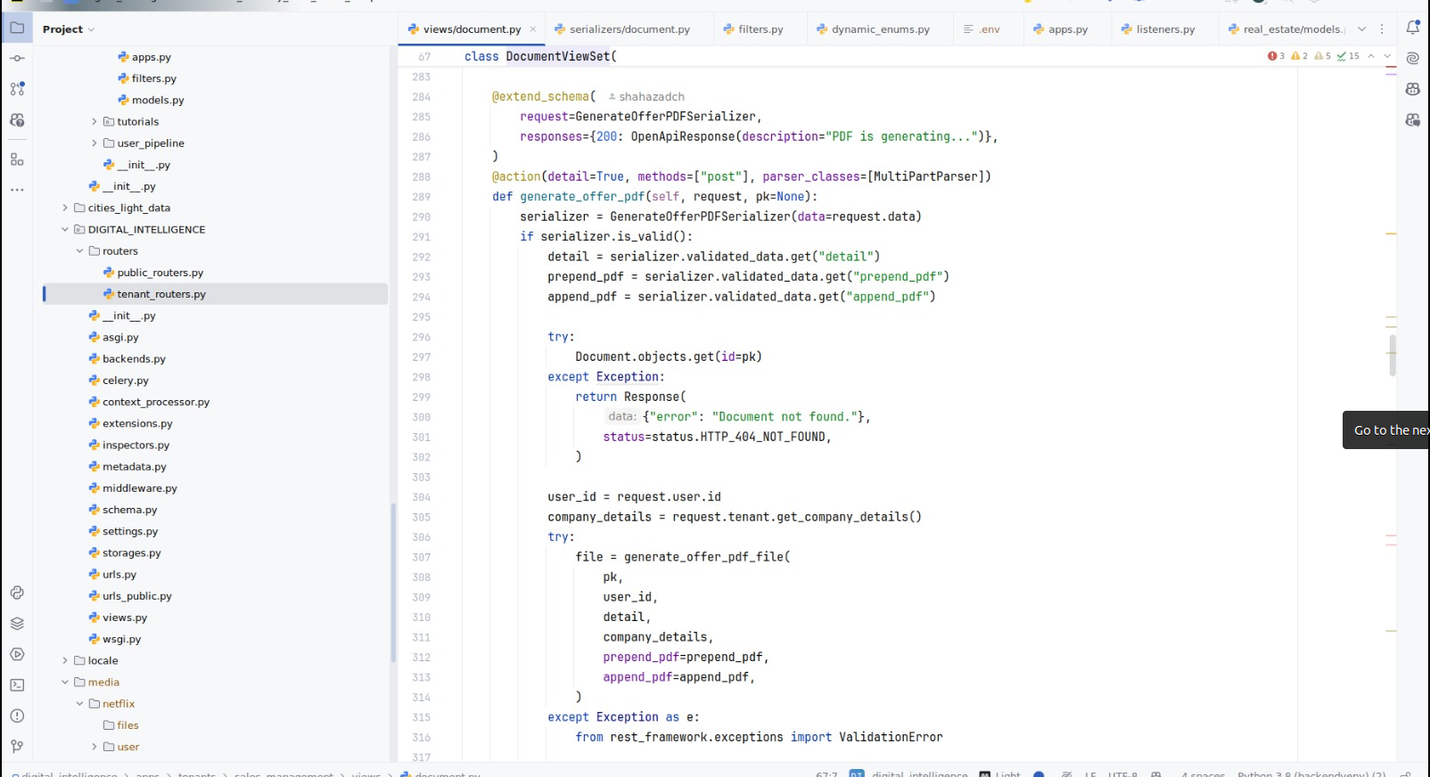Open the Services run icon in sidebar
The height and width of the screenshot is (777, 1430).
click(17, 654)
